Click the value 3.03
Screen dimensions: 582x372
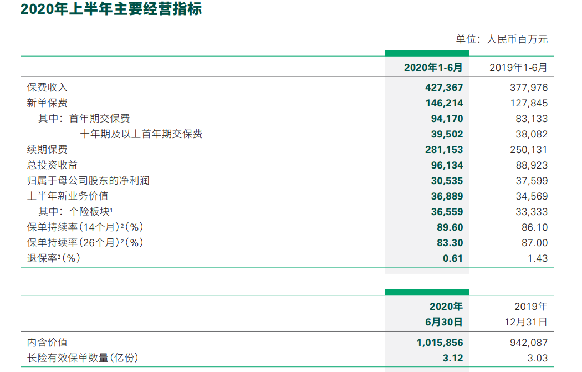click(538, 359)
